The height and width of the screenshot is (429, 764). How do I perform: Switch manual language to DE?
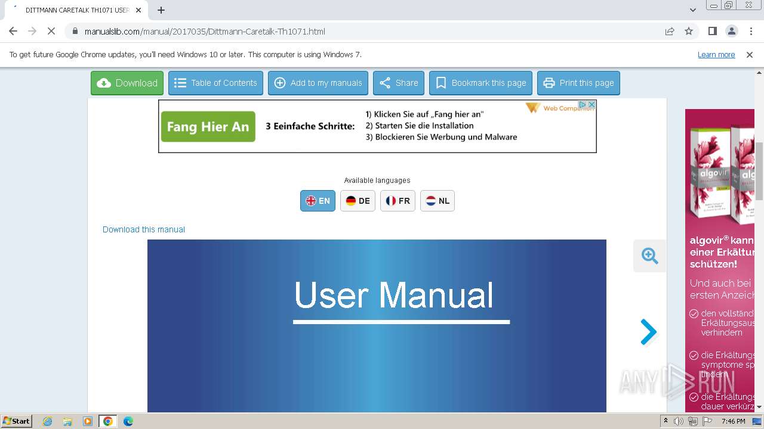[x=358, y=201]
